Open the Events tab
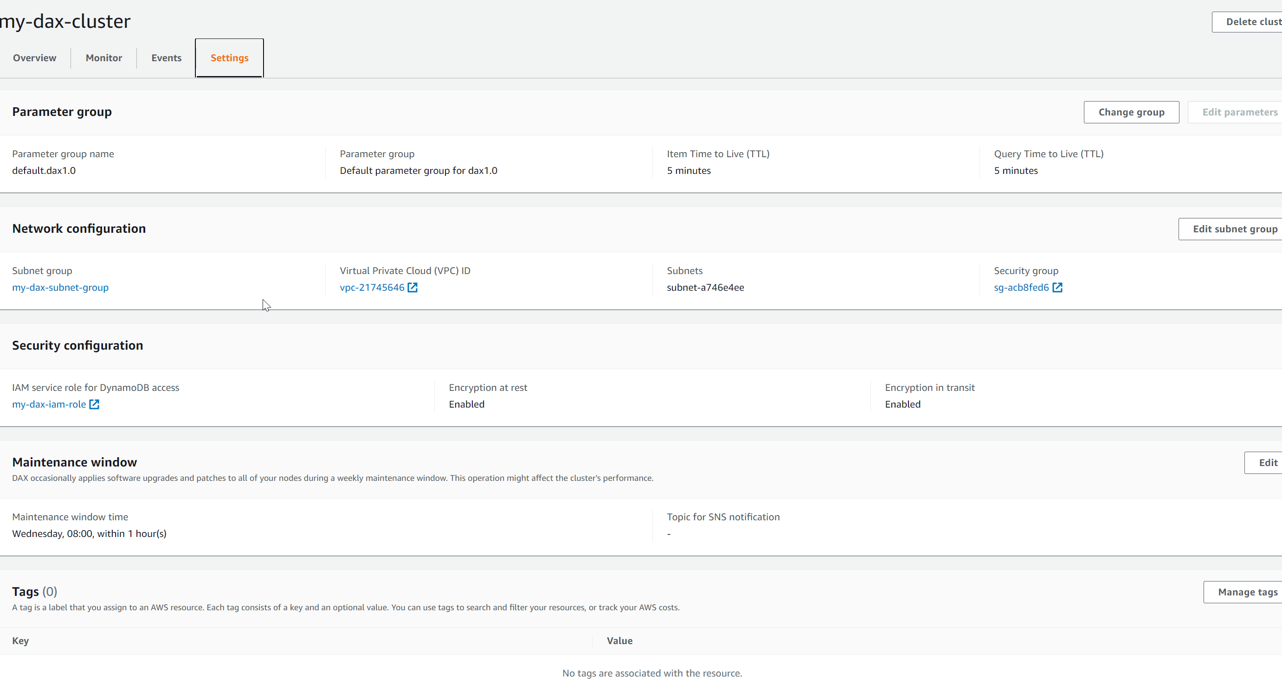The height and width of the screenshot is (690, 1282). pos(166,57)
